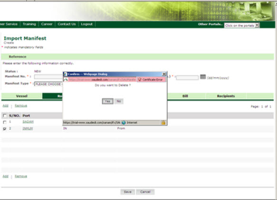Open the Manifest Type dropdown
This screenshot has height=200, width=277.
(48, 84)
